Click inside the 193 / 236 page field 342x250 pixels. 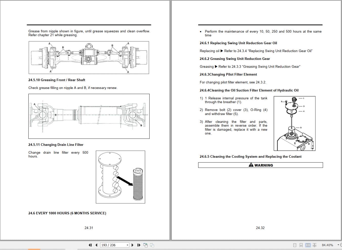tap(111, 245)
